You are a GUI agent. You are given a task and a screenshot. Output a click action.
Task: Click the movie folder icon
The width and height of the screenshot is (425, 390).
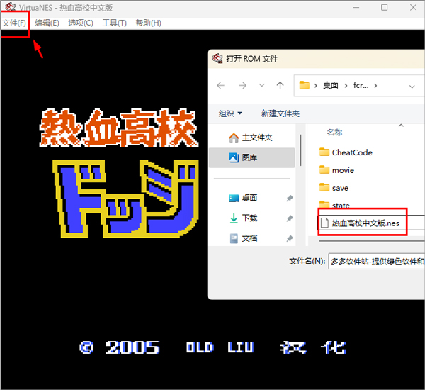point(324,170)
